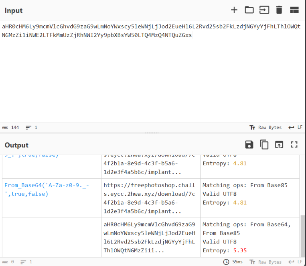Open input Raw Bytes encoding selector

click(x=265, y=127)
